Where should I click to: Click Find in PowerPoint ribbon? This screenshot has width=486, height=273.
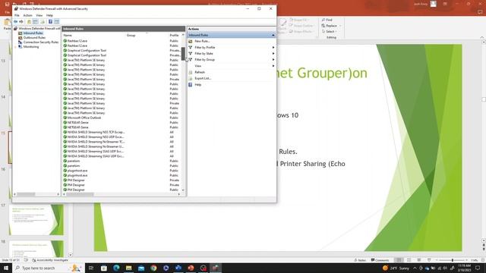click(x=327, y=20)
